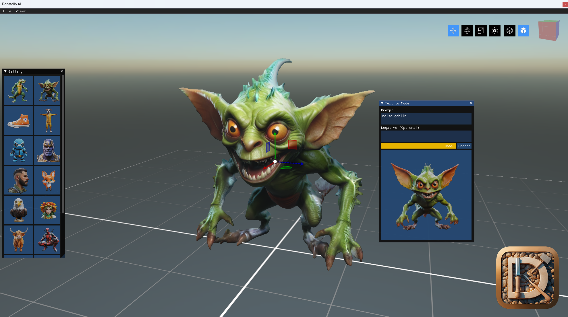568x317 pixels.
Task: Click the orientation view cube
Action: point(549,30)
